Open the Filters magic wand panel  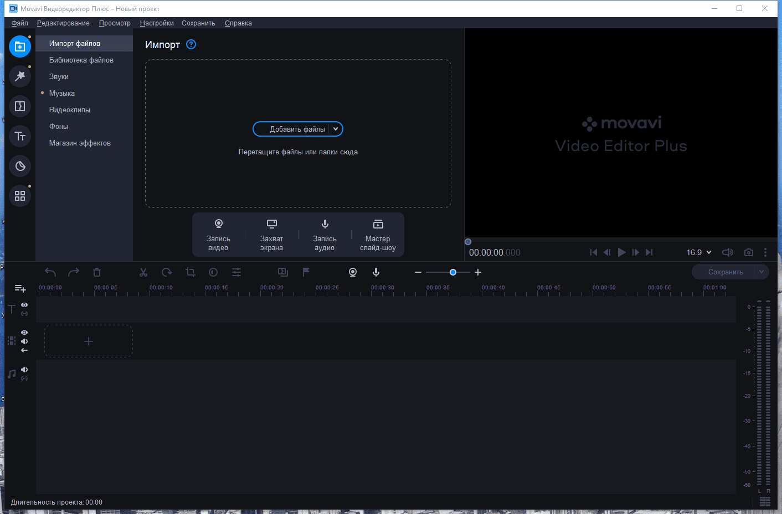click(20, 76)
